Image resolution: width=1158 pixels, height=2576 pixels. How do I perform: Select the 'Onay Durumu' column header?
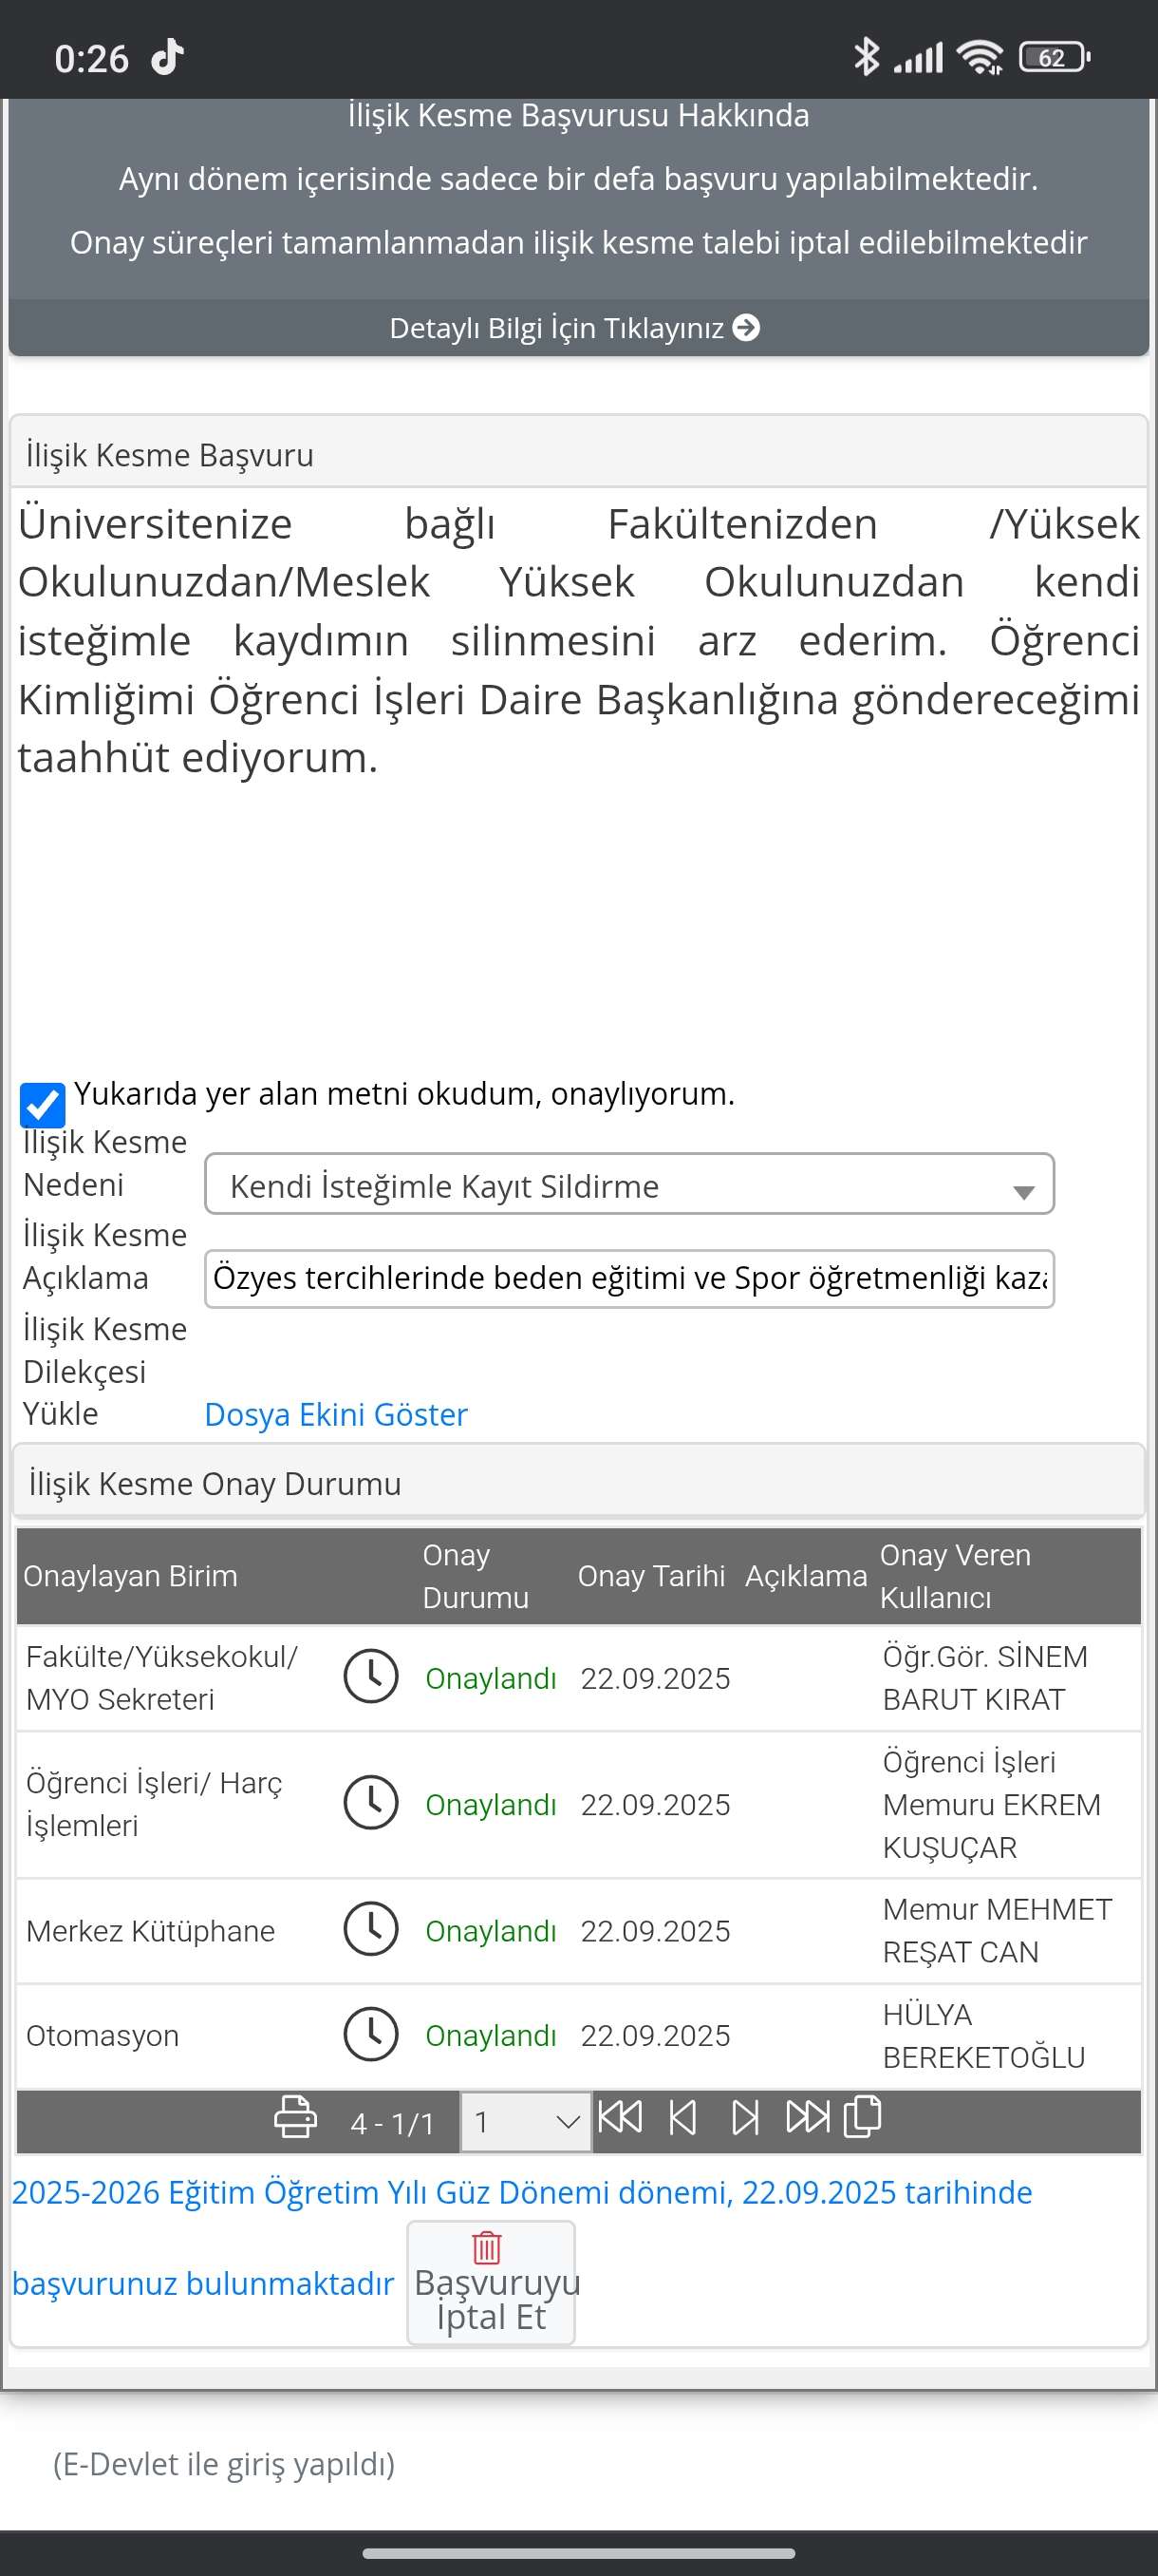(x=476, y=1576)
